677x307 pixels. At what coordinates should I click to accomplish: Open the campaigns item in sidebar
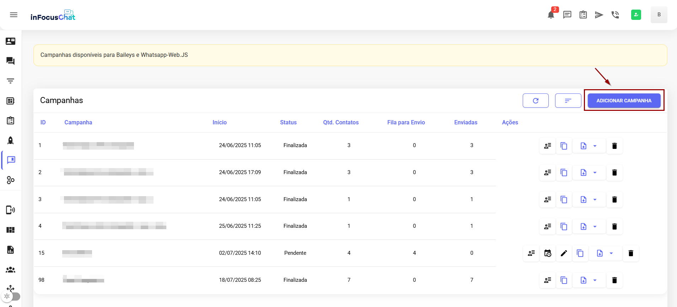point(11,160)
